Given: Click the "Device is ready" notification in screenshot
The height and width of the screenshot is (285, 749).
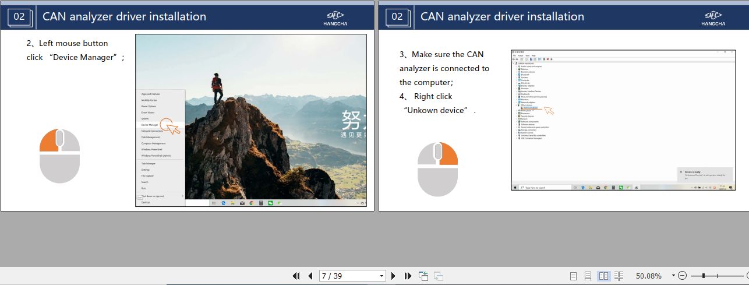Looking at the screenshot, I should [x=706, y=175].
